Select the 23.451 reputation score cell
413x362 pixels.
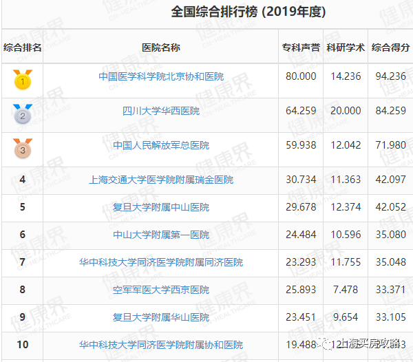click(x=301, y=317)
